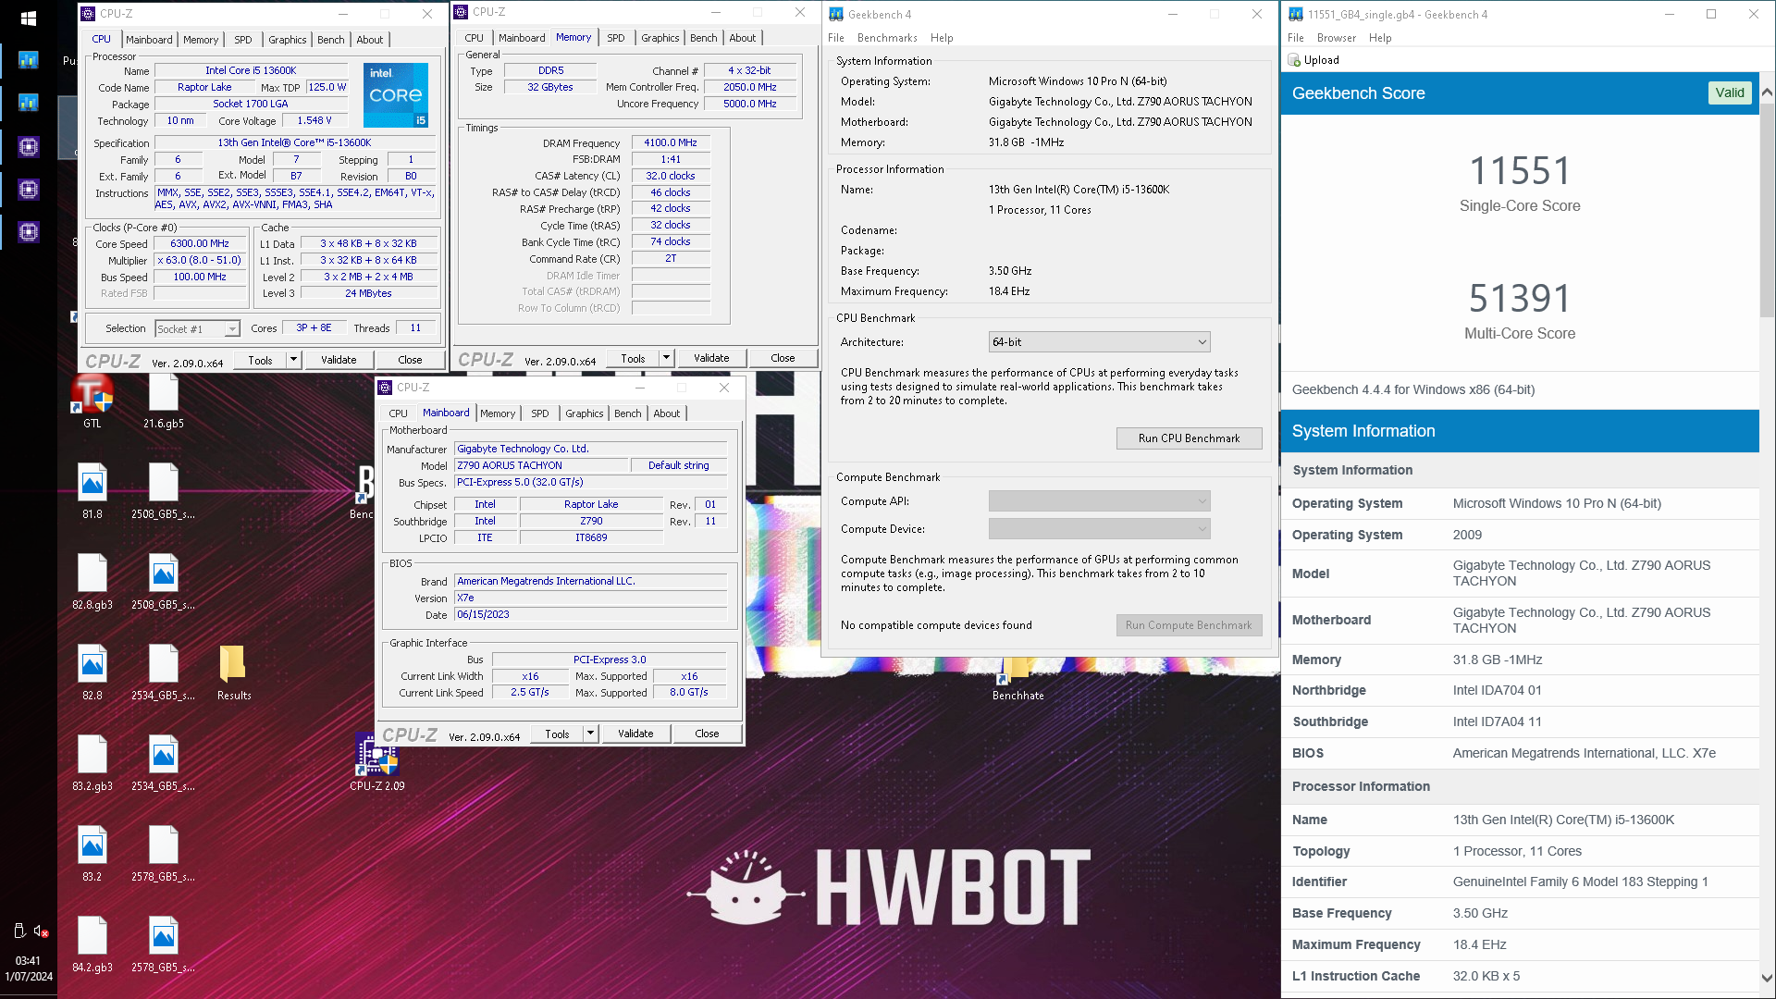
Task: Click the Run CPU Benchmark button
Action: pos(1189,438)
